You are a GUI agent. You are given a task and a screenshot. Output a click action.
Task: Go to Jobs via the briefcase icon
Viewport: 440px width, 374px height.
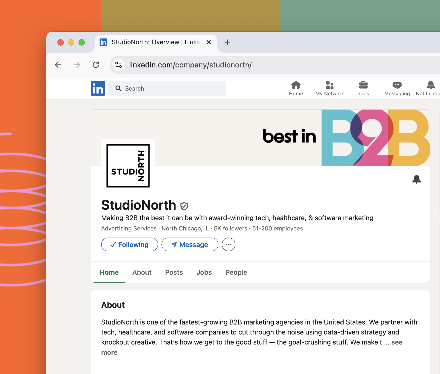coord(363,88)
